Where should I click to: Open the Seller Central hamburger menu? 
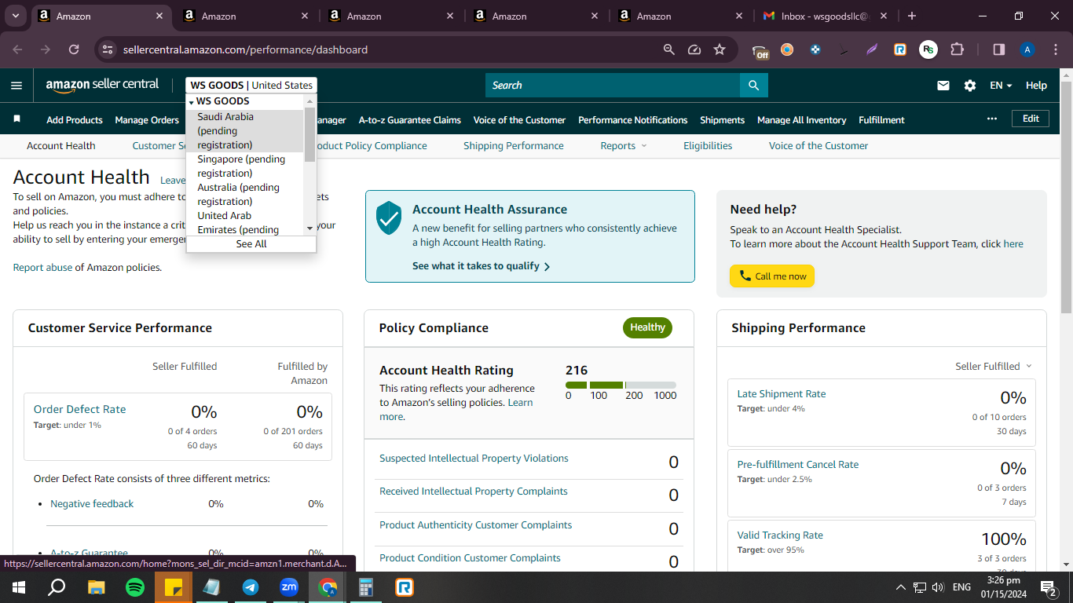(16, 86)
